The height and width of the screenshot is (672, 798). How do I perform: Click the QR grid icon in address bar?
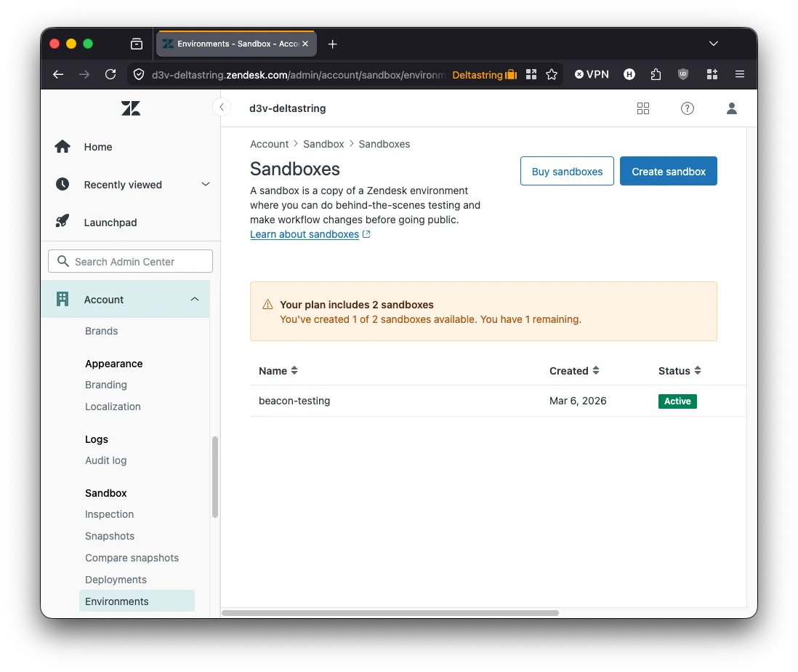(x=531, y=74)
